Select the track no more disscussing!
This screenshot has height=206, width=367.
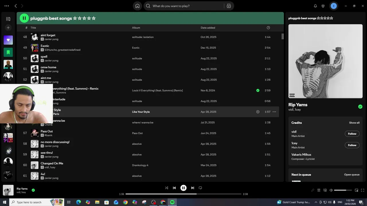coord(55,142)
